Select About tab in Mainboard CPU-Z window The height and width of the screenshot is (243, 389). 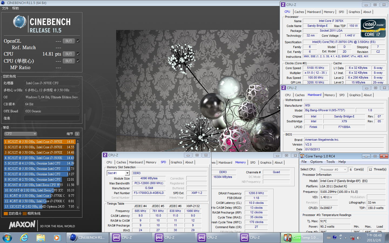point(368,95)
